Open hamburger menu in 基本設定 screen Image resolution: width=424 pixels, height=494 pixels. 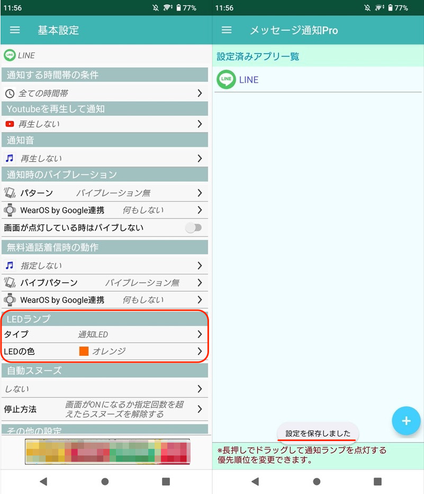point(15,30)
